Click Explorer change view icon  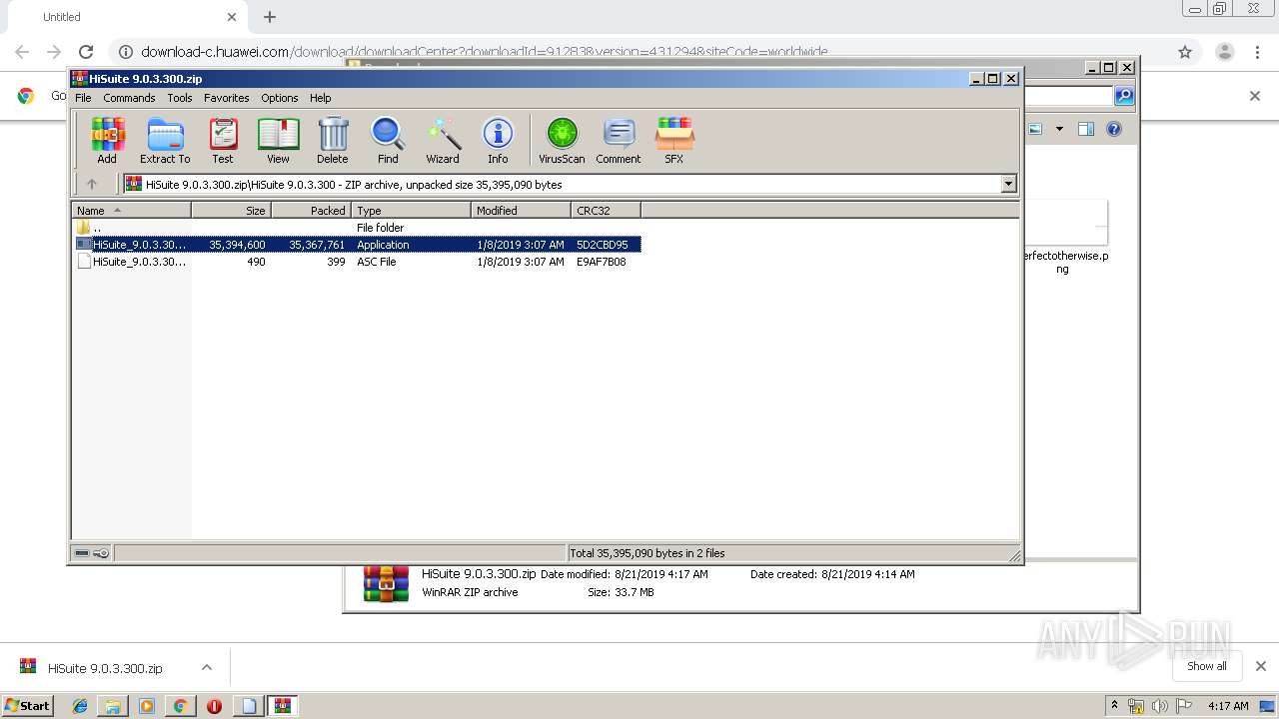pos(1035,129)
